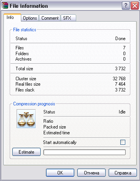
Task: Click the Idle status text in prognosis
Action: tap(122, 112)
